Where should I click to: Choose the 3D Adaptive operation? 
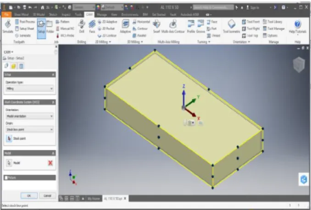pyautogui.click(x=125, y=27)
